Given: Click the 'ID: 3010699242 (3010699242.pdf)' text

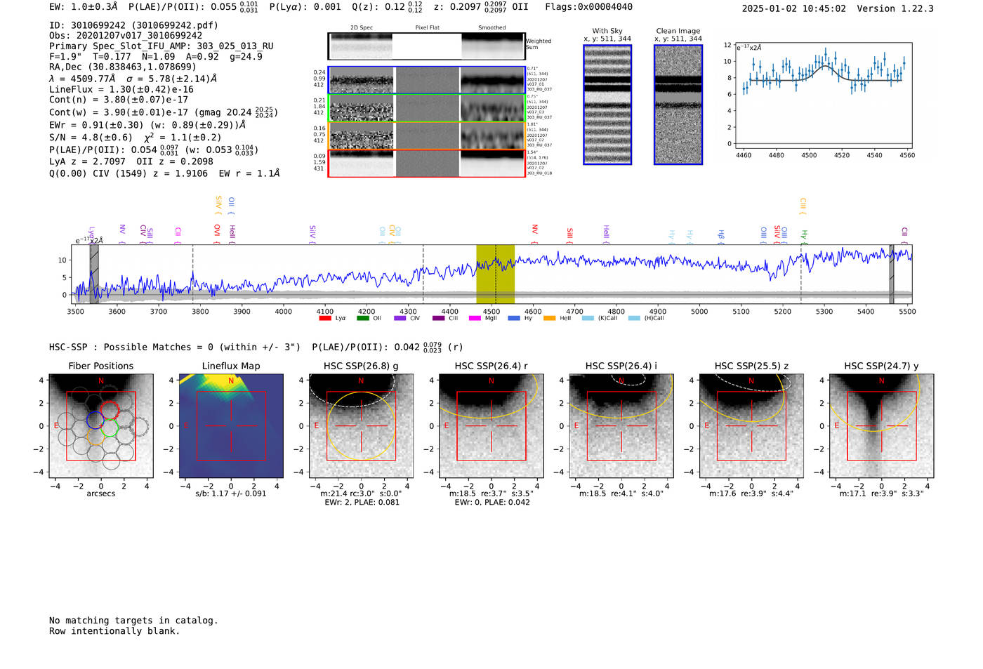Looking at the screenshot, I should (x=133, y=25).
